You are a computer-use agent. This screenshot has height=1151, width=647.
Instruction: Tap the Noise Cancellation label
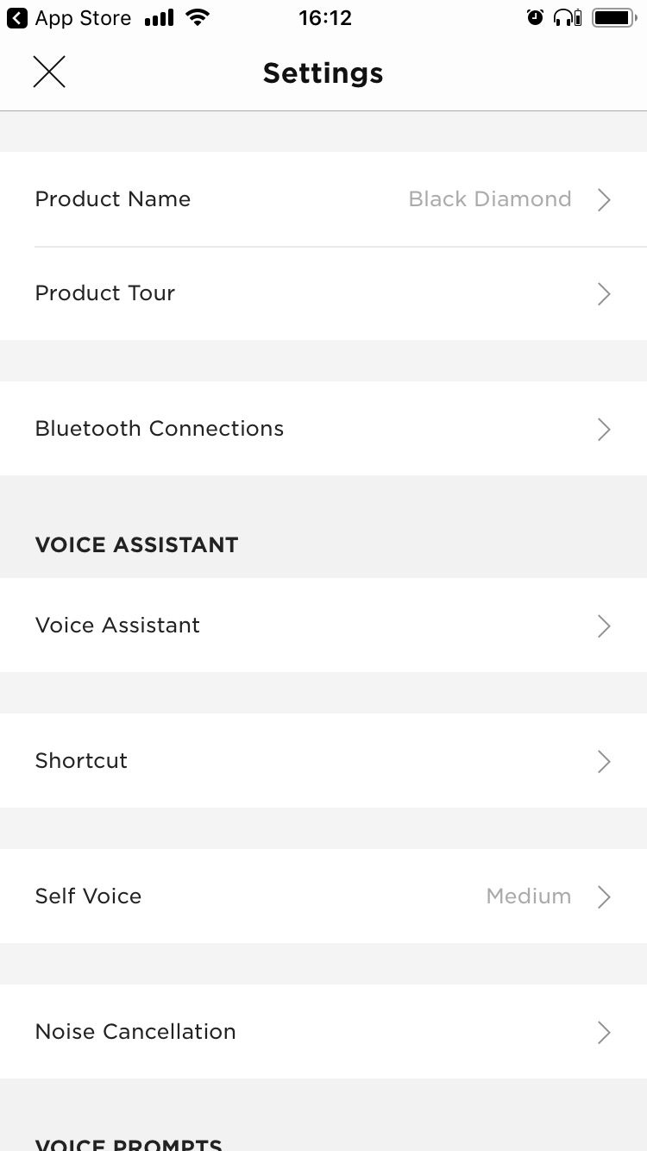[135, 1032]
